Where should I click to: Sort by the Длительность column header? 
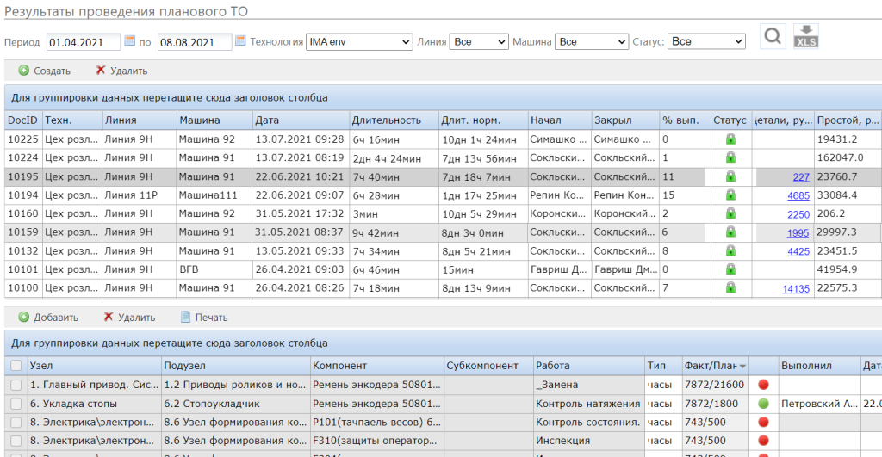click(x=394, y=120)
